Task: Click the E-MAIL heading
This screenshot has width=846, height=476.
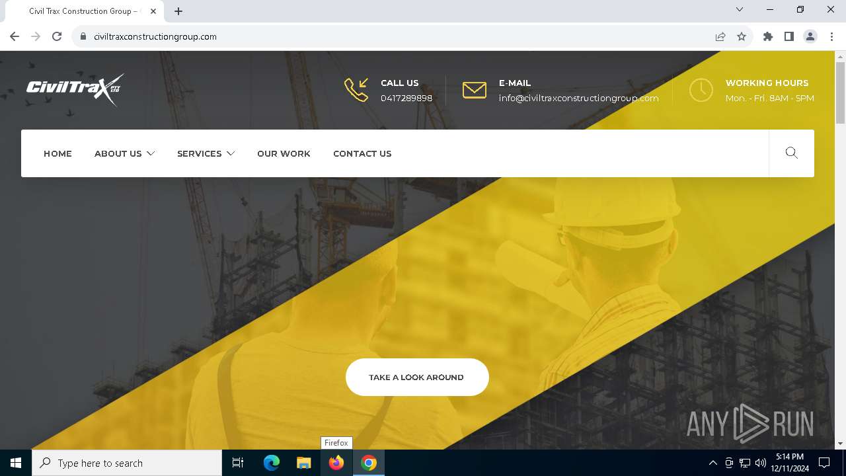Action: click(515, 83)
